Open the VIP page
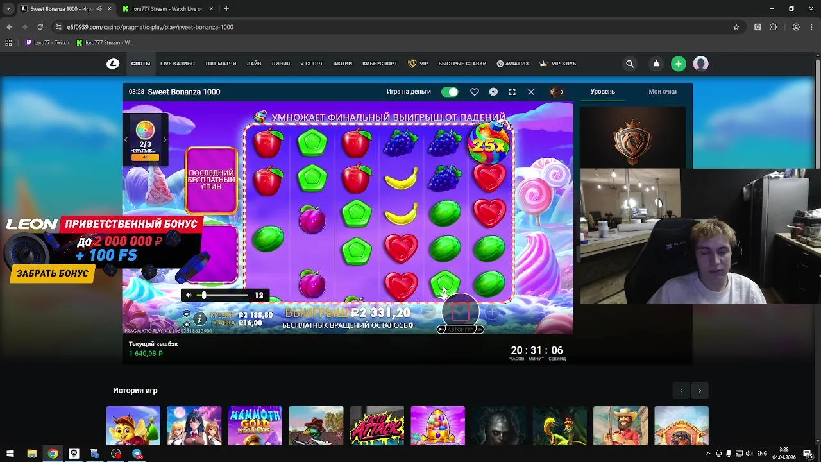 point(418,64)
